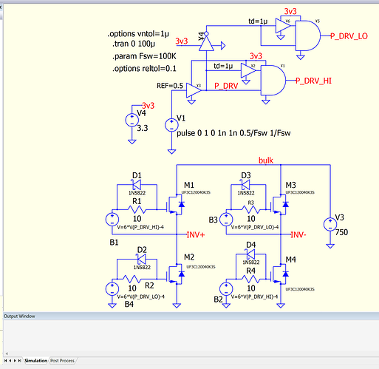
Task: Select the V3 750 voltage source symbol
Action: (x=330, y=225)
